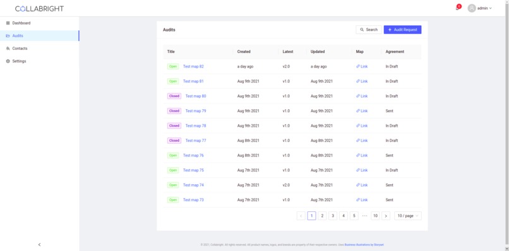Click the v2.0 version of Test map 82
This screenshot has width=509, height=251.
coord(286,66)
